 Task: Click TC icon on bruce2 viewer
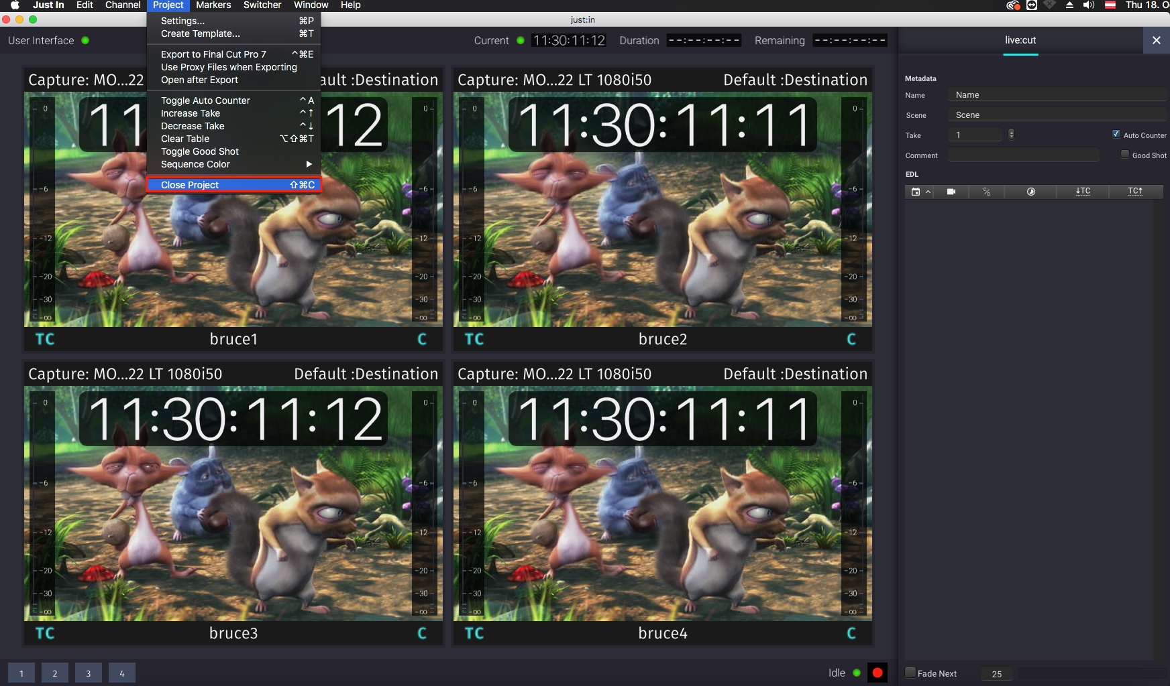point(474,339)
